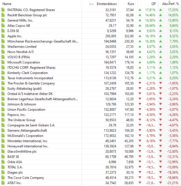Image resolution: width=181 pixels, height=186 pixels.
Task: Click the security icon for Procter & Gamble
Action: click(x=3, y=83)
